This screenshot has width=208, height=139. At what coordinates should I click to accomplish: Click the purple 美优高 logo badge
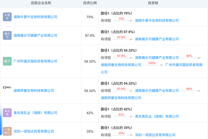pos(7,113)
